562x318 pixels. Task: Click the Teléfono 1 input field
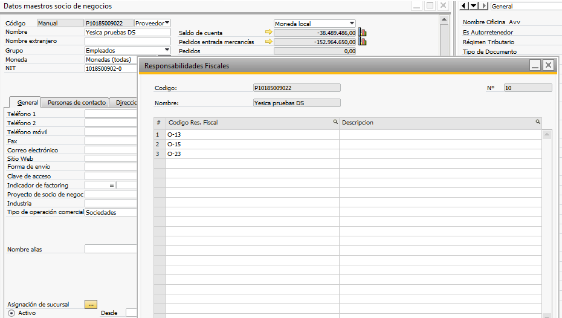[111, 114]
